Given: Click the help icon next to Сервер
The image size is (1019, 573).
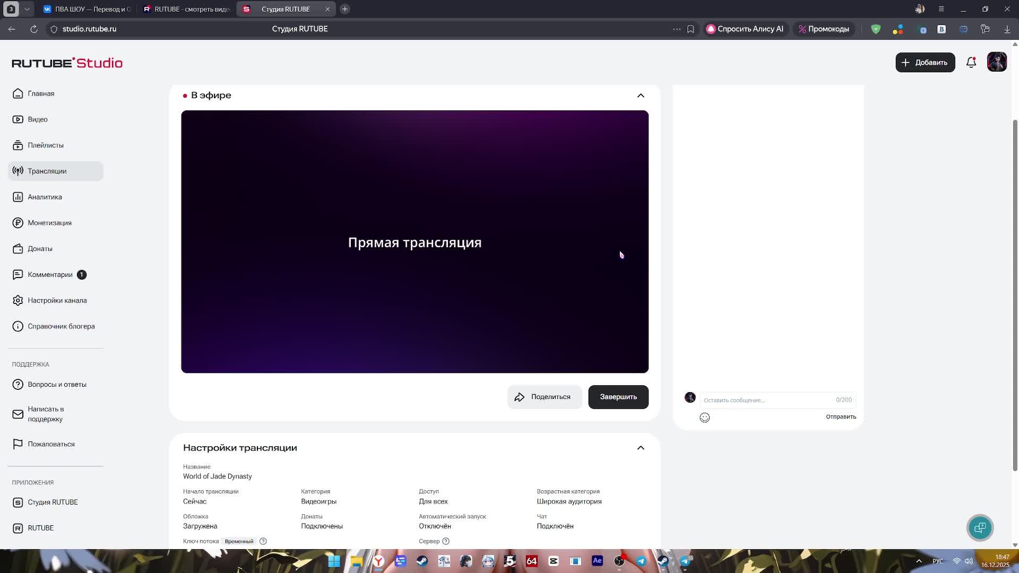Looking at the screenshot, I should point(446,541).
